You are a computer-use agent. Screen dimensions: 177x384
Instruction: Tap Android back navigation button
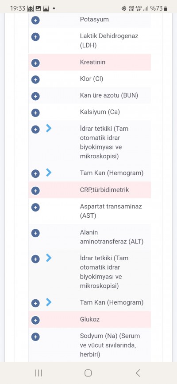138,373
